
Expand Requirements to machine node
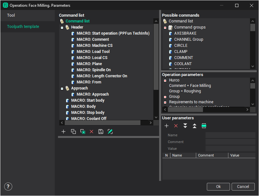165,102
